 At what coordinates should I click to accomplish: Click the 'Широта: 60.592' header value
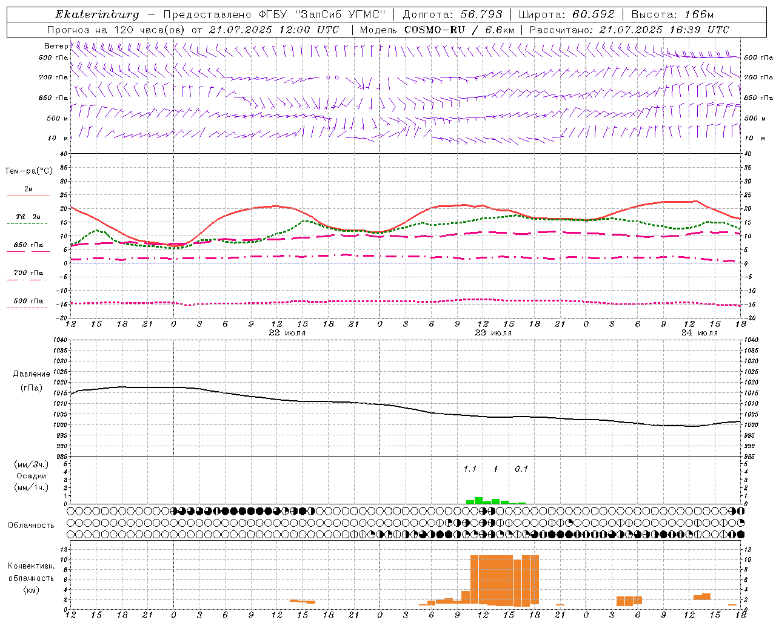tap(567, 15)
